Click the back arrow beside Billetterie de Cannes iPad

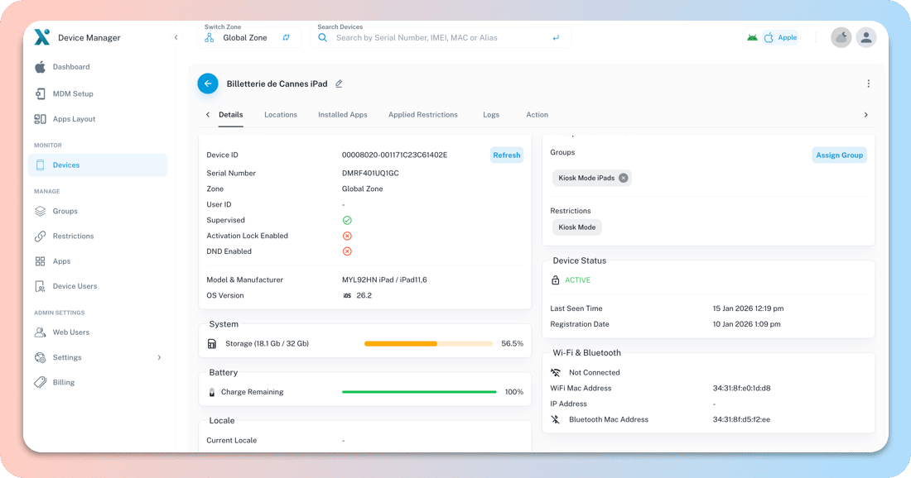[x=208, y=84]
